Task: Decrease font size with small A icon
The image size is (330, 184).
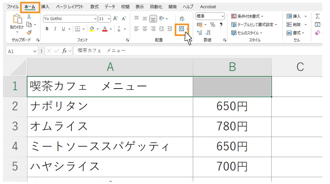Action: tap(124, 18)
